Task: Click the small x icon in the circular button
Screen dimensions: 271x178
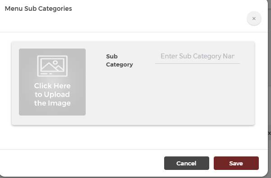Action: coord(254,18)
